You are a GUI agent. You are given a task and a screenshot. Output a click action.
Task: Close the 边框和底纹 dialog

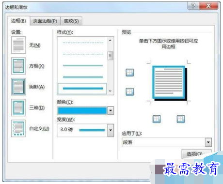click(208, 6)
